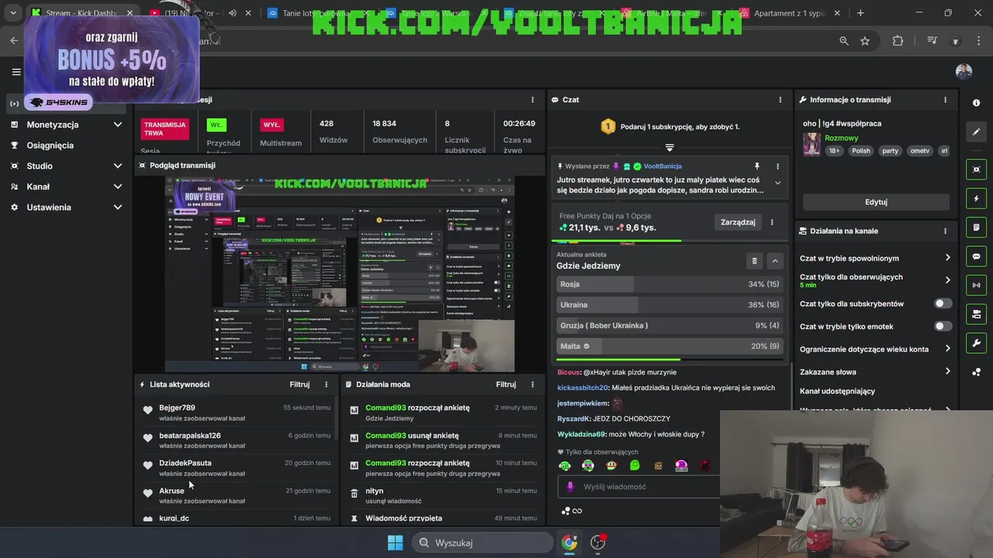Viewport: 993px width, 558px height.
Task: Click the wrench icon in right sidebar
Action: (976, 343)
